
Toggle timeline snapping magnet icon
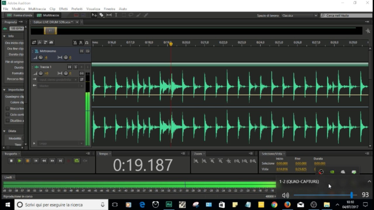click(x=87, y=43)
